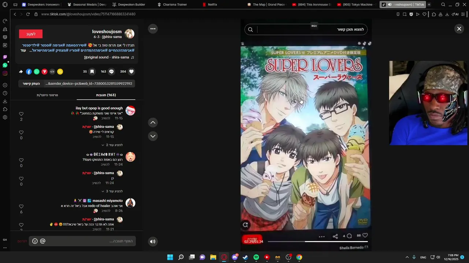Open Chrome from the taskbar
The image size is (469, 263).
click(299, 257)
